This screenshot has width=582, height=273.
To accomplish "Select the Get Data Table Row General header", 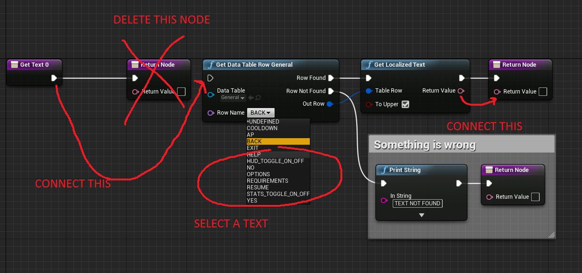I will (271, 65).
